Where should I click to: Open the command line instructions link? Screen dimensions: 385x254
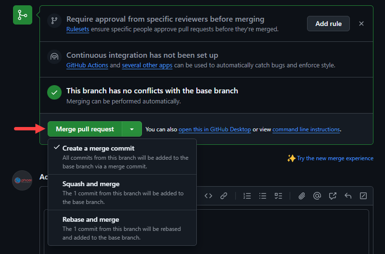pos(306,129)
